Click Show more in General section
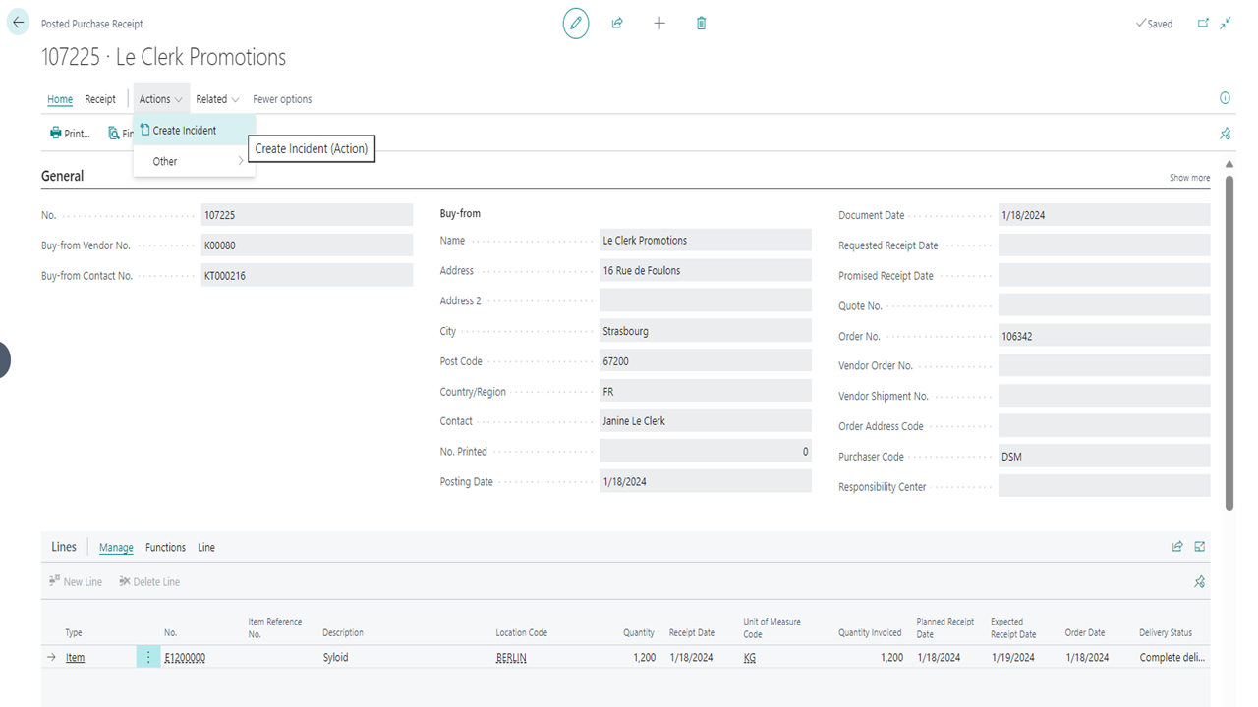The image size is (1258, 707). [1189, 178]
